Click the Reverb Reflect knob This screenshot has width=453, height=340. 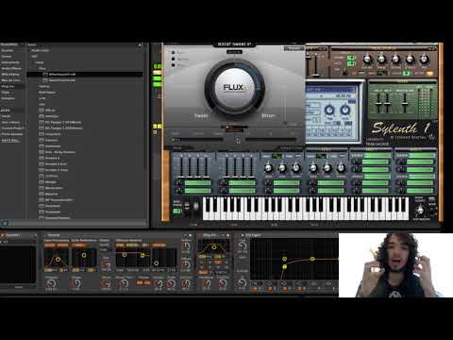coord(186,246)
